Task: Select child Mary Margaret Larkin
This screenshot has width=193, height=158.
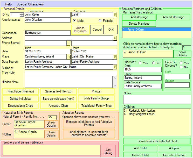Action: pos(157,114)
